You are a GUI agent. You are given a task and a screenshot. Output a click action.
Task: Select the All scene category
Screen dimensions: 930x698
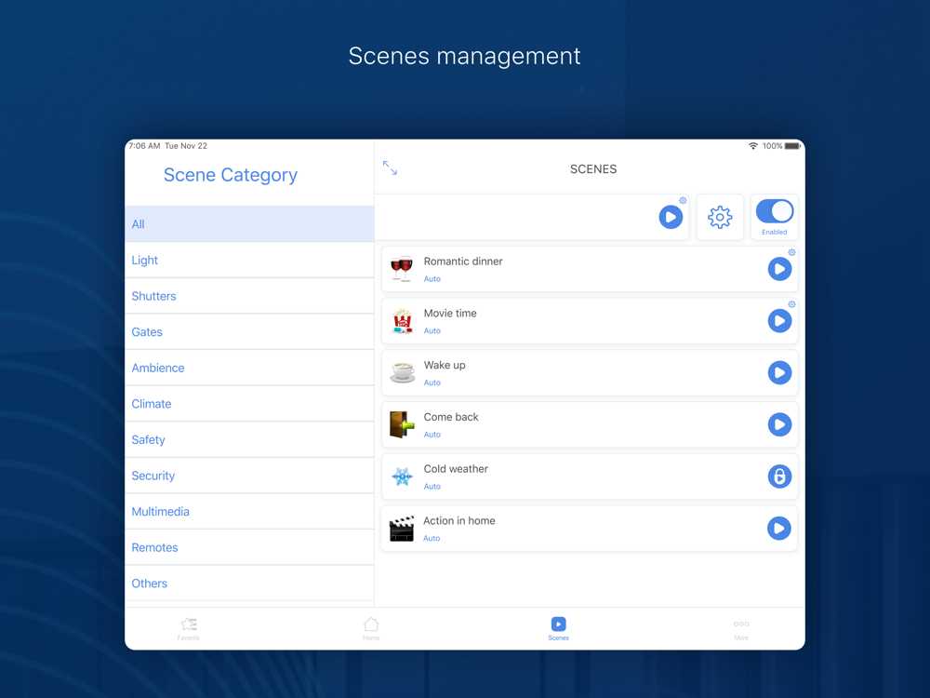point(249,224)
